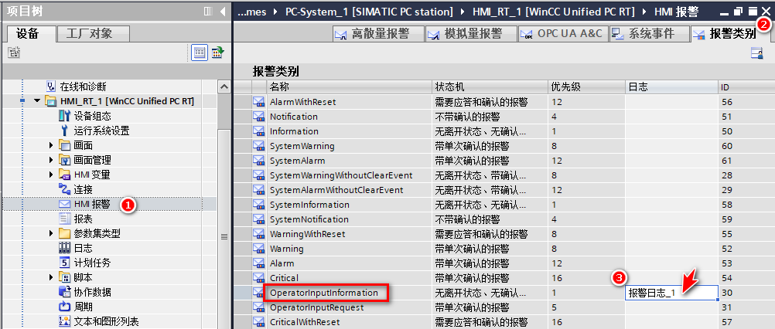Click the 脚本 scripts icon
The height and width of the screenshot is (329, 775).
[x=65, y=277]
